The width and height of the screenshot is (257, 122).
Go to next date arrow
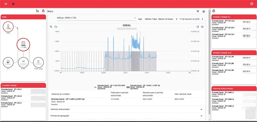[202, 19]
